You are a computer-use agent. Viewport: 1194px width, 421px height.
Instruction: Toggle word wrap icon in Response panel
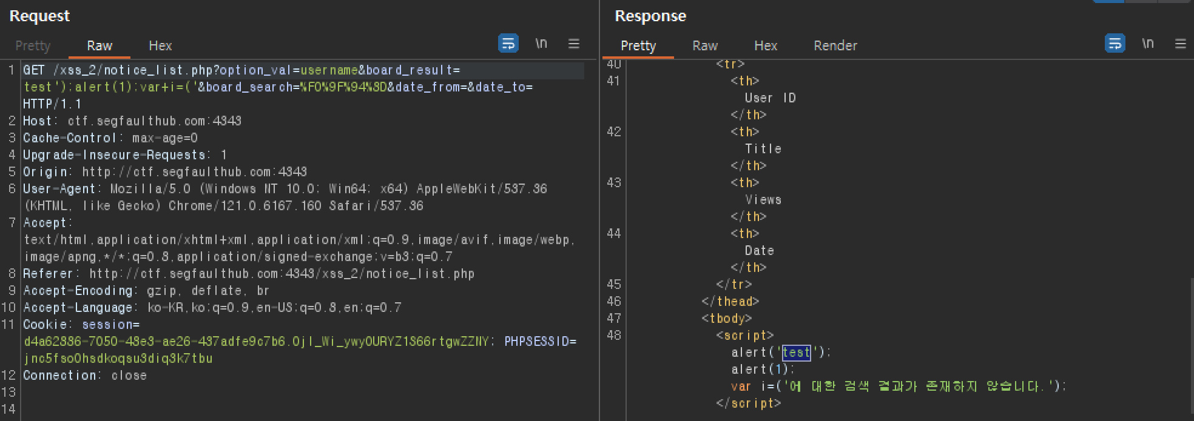pos(1115,44)
